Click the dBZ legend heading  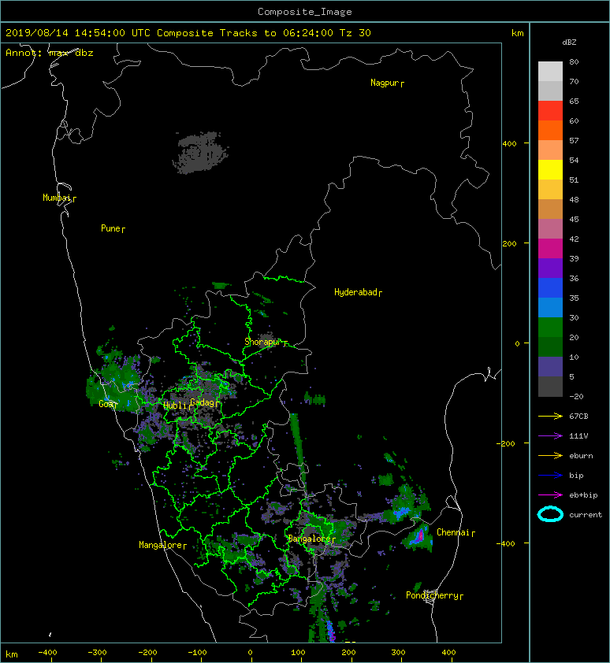569,43
